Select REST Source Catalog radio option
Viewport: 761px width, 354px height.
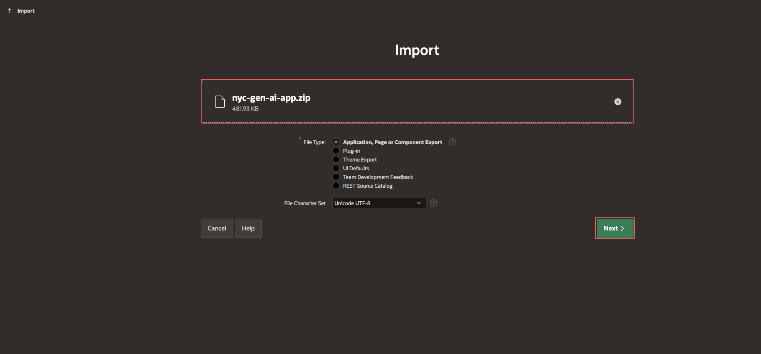pyautogui.click(x=336, y=186)
